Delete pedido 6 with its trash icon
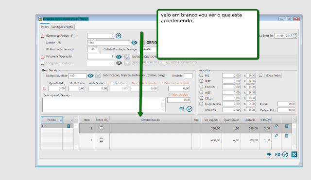The height and width of the screenshot is (180, 311). (x=69, y=126)
